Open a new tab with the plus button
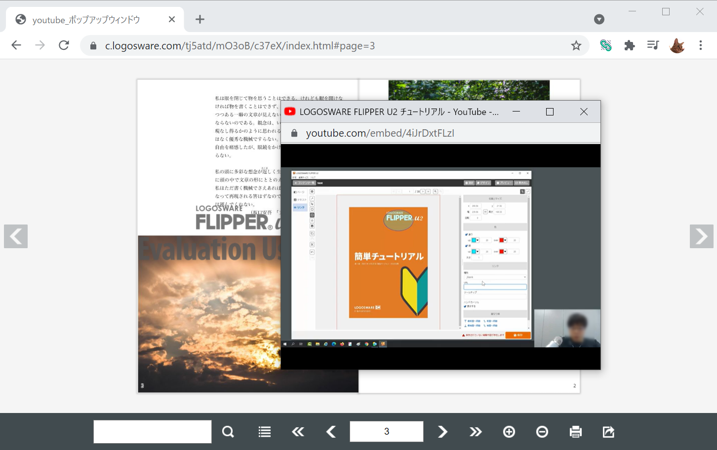Image resolution: width=717 pixels, height=450 pixels. (x=200, y=19)
